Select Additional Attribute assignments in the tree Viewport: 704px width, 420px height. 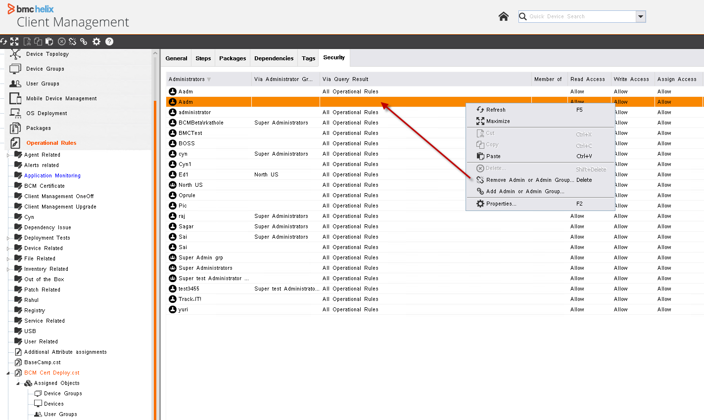65,352
